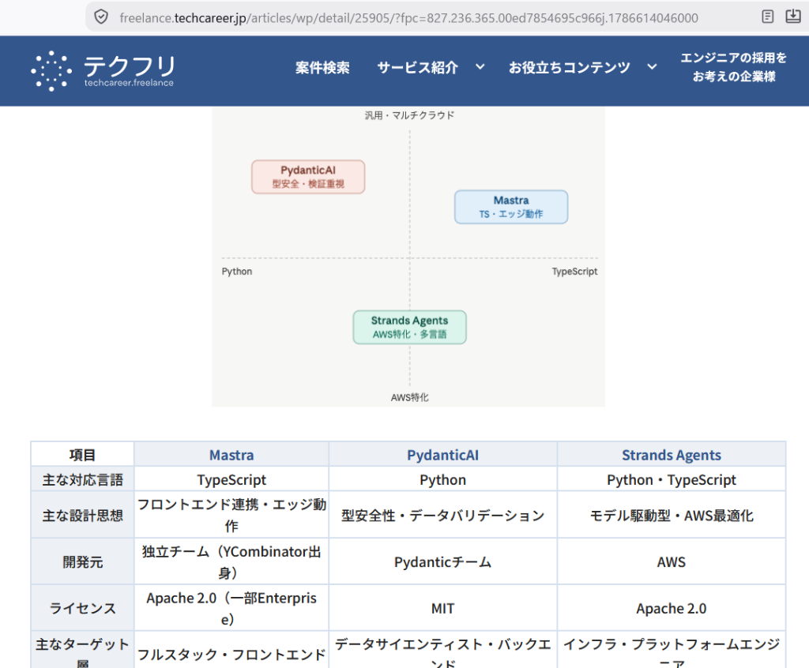
Task: Click the データサイエンティスト・バックエンド cell
Action: [x=442, y=651]
